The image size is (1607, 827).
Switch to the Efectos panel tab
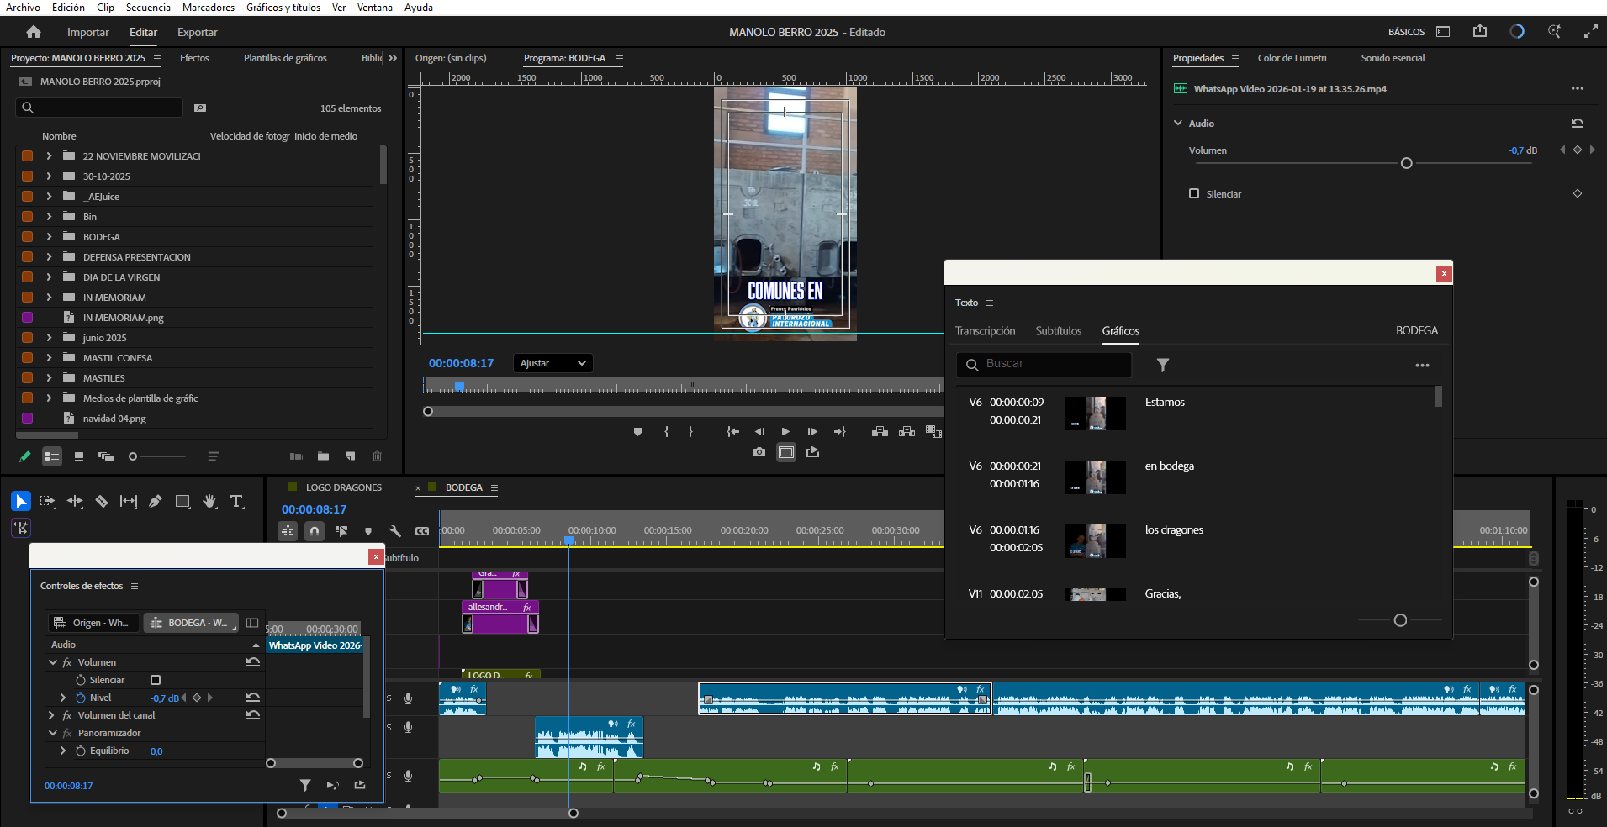click(194, 58)
